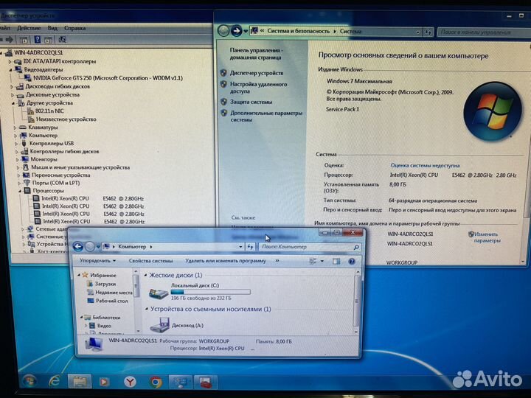Expand the Мониторы node
531x398 pixels.
pos(17,159)
